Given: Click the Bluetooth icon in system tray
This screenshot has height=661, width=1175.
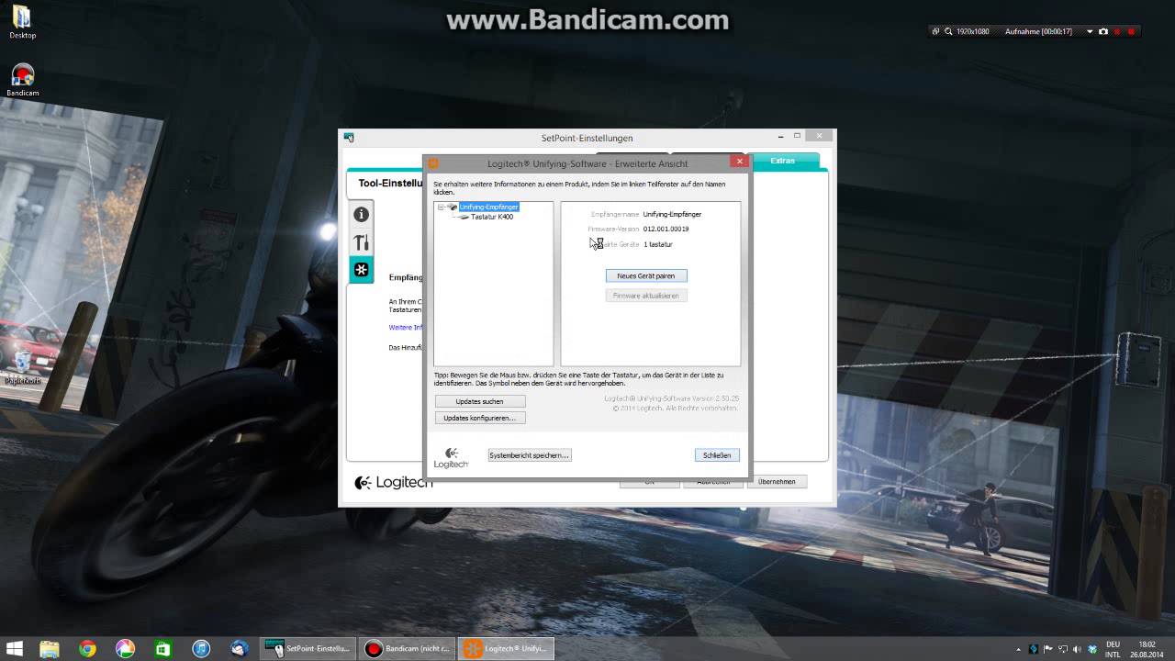Looking at the screenshot, I should tap(1034, 649).
